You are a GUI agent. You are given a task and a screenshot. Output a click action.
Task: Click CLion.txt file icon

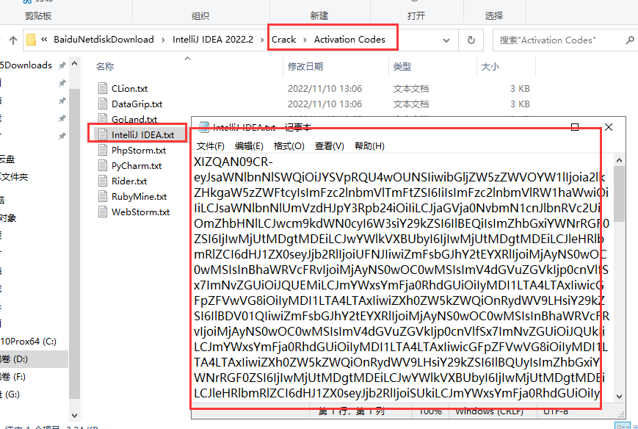pos(103,88)
